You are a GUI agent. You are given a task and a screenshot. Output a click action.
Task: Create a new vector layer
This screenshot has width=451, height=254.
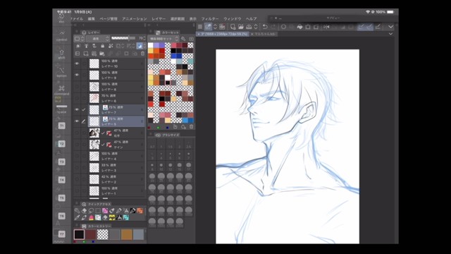94,54
